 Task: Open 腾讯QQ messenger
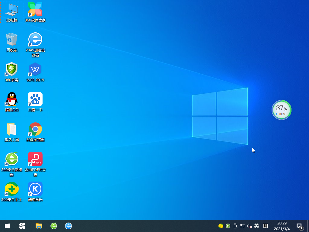tap(11, 100)
